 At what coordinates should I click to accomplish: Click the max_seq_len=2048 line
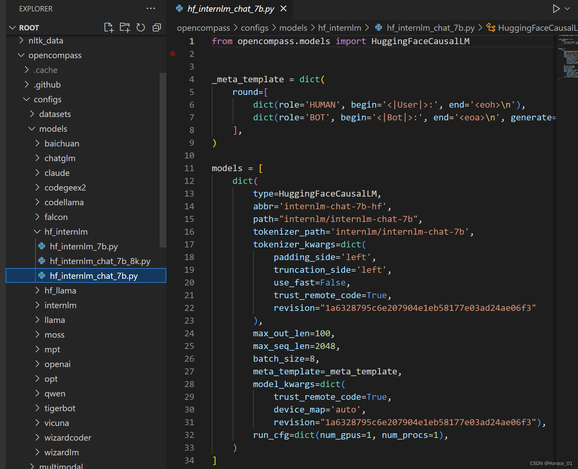click(x=297, y=346)
